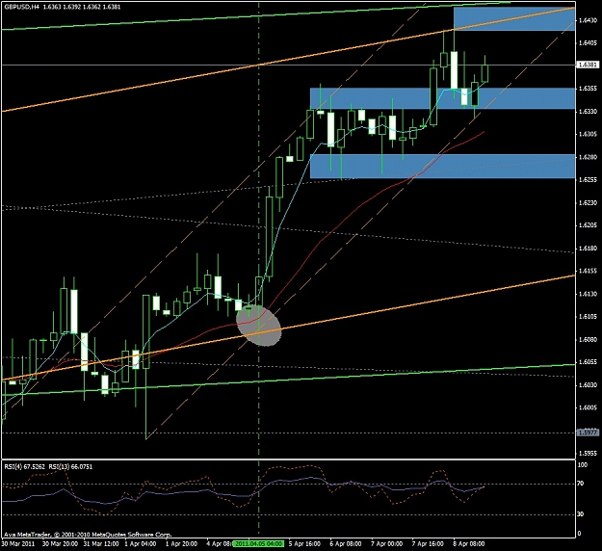Click the 1.6405 price axis label
602x551 pixels.
click(588, 42)
